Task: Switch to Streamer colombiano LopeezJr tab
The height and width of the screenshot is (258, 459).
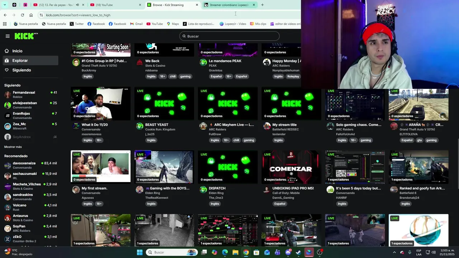Action: tap(229, 5)
